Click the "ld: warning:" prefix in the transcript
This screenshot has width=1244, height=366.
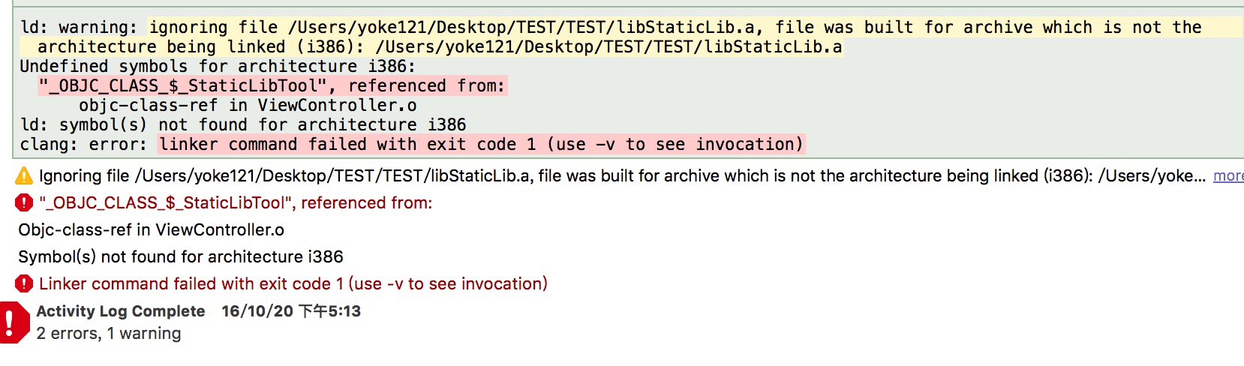coord(79,27)
